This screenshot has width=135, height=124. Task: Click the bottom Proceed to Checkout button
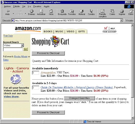click(x=48, y=112)
